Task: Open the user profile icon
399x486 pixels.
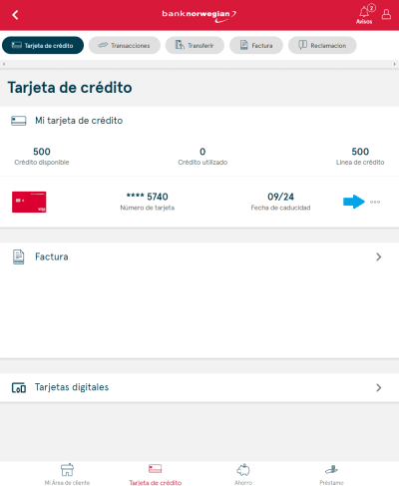Action: (386, 14)
